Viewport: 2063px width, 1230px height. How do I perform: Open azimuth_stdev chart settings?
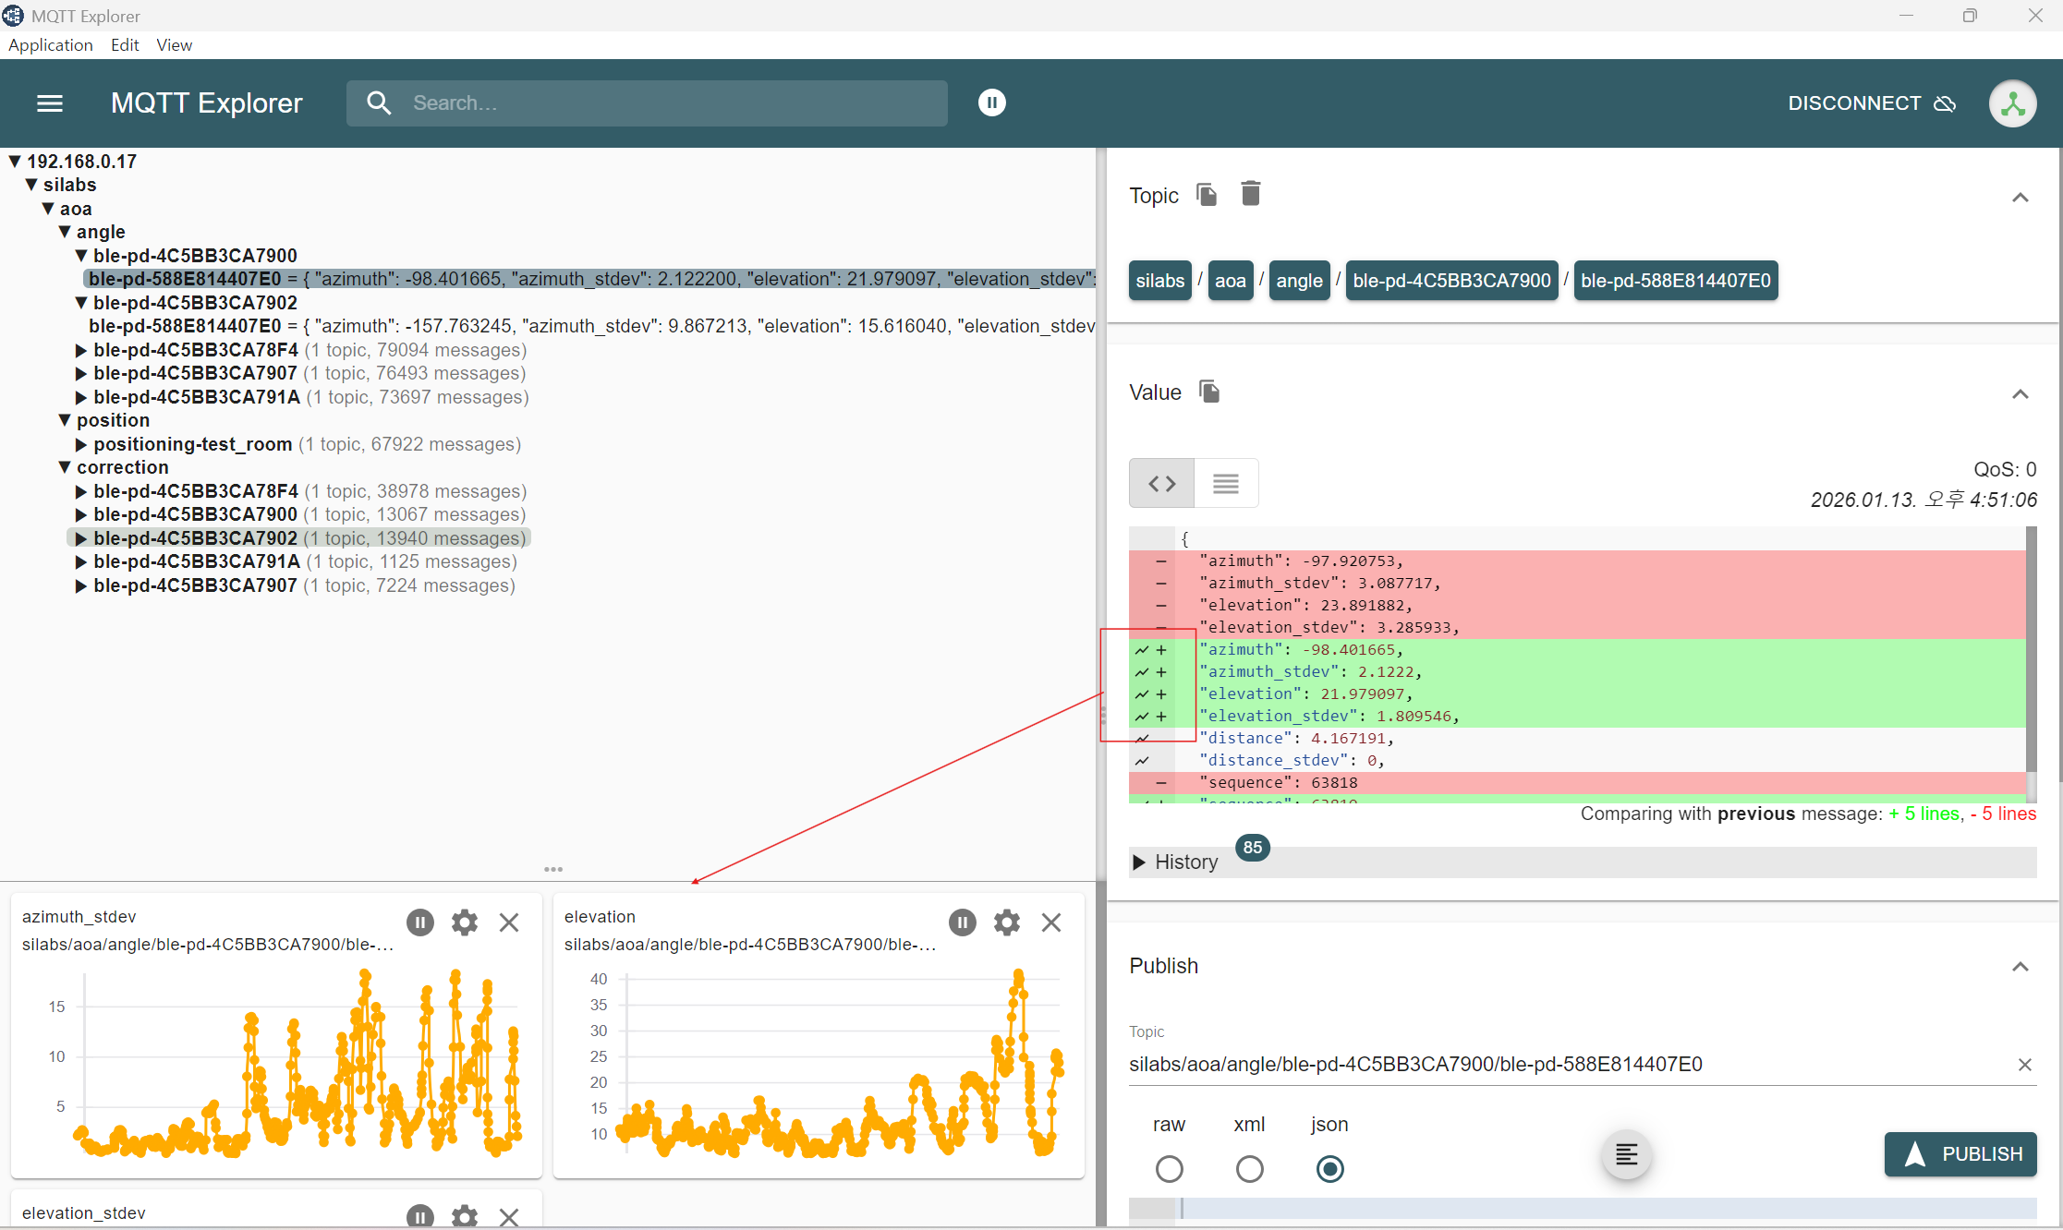point(465,922)
